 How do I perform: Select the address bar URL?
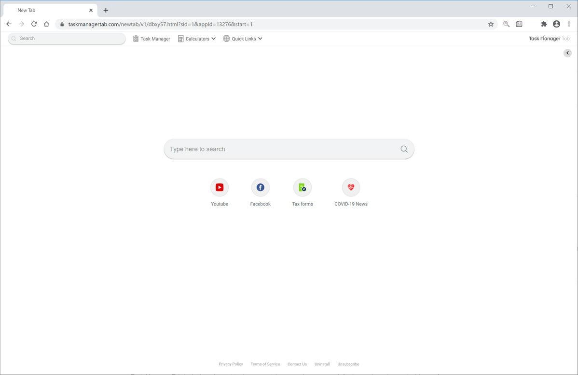(160, 24)
